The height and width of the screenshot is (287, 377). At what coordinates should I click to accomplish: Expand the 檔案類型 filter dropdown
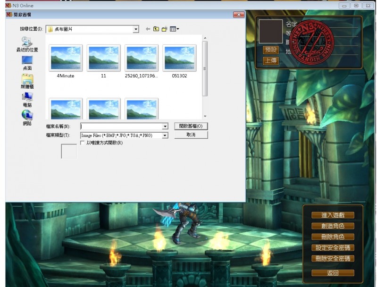pos(165,135)
